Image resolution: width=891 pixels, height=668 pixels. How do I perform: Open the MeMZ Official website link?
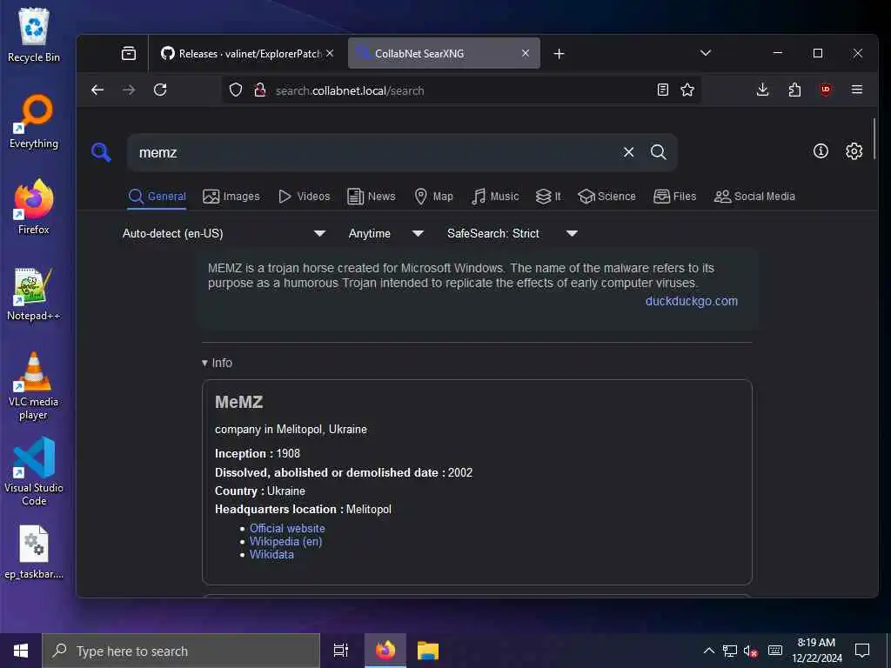click(x=287, y=528)
